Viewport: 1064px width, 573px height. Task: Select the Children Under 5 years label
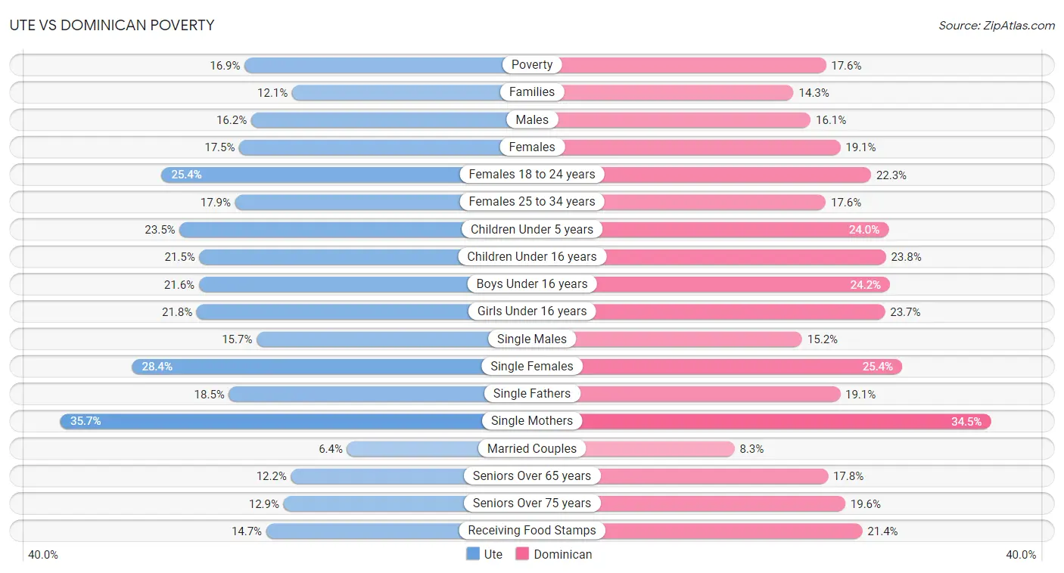pyautogui.click(x=532, y=229)
